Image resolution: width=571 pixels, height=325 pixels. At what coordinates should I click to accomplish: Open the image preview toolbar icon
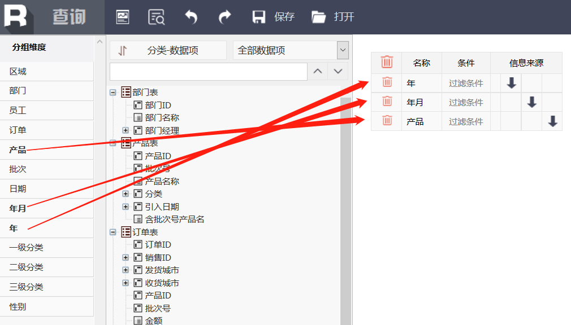click(x=122, y=17)
